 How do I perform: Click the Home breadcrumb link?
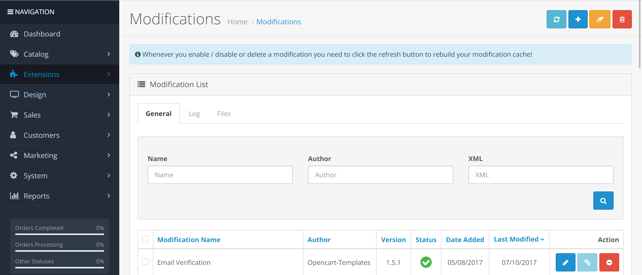238,22
